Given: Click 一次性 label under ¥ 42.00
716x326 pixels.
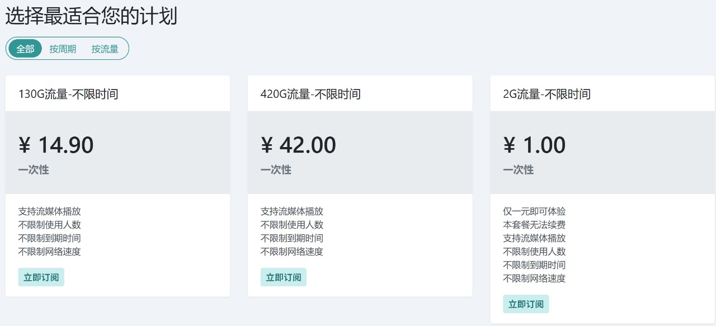Looking at the screenshot, I should 276,170.
